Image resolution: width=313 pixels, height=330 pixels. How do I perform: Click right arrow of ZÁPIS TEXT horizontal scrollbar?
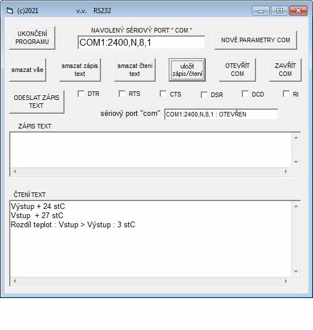pos(286,171)
